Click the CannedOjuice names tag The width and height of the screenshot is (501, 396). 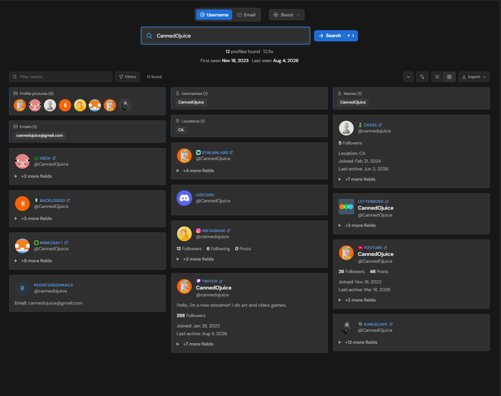pos(353,102)
